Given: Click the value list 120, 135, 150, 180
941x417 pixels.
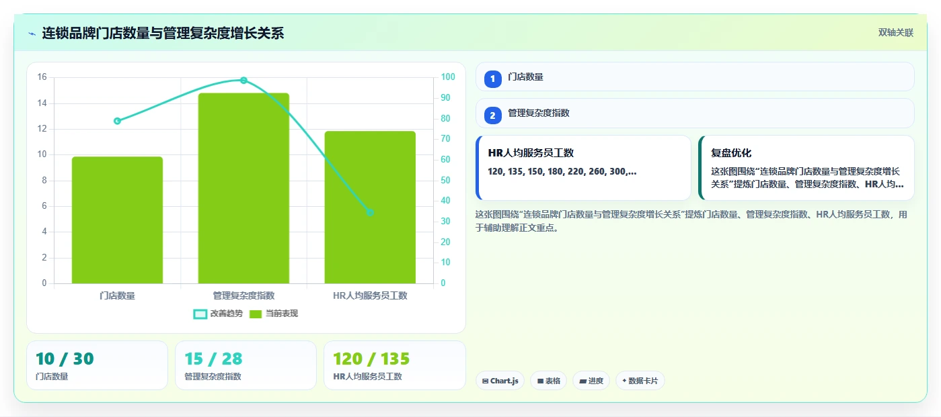Looking at the screenshot, I should click(562, 171).
